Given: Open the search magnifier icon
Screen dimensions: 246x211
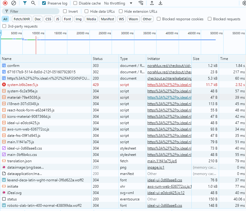Looking at the screenshot, I should point(33,3).
